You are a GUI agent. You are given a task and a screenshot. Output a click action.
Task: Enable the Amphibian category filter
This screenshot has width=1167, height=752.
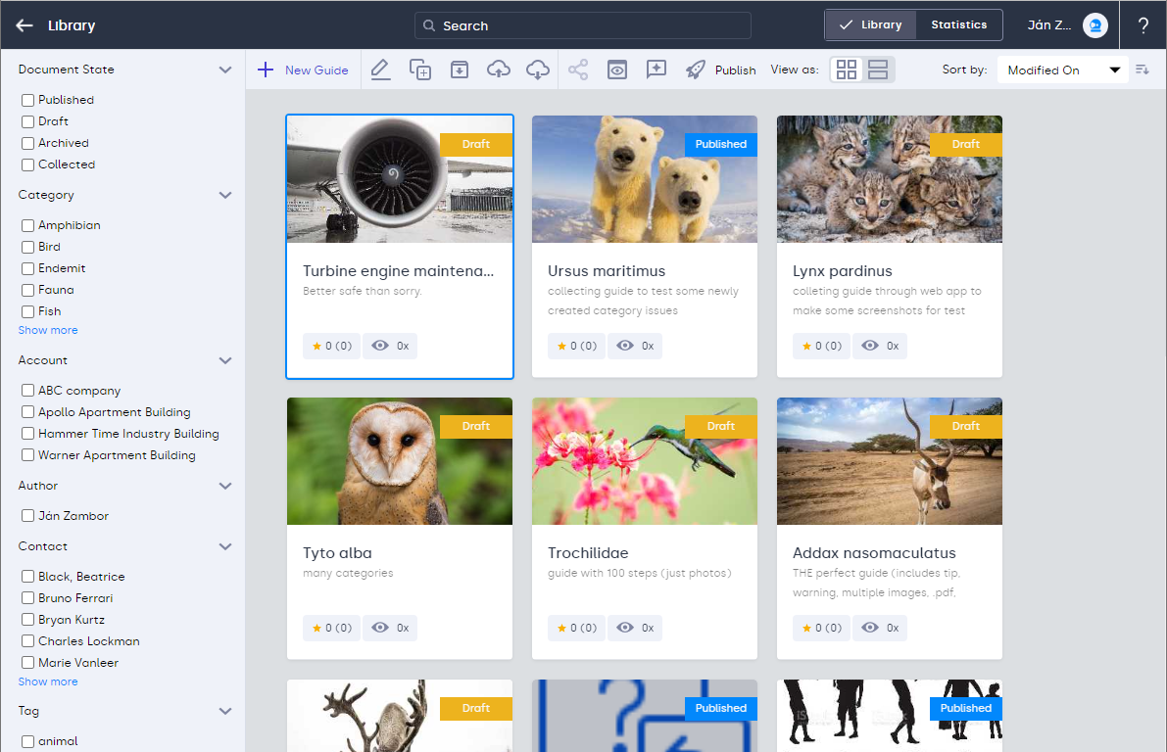tap(27, 225)
